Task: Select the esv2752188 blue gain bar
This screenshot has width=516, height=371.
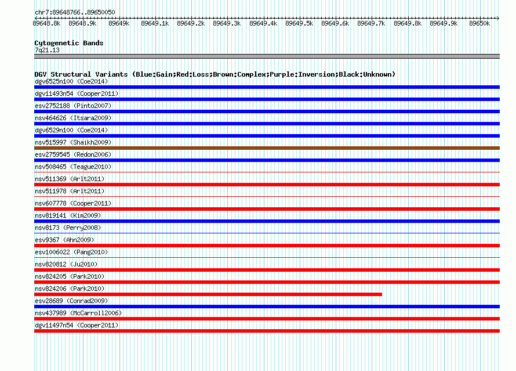Action: pos(267,111)
